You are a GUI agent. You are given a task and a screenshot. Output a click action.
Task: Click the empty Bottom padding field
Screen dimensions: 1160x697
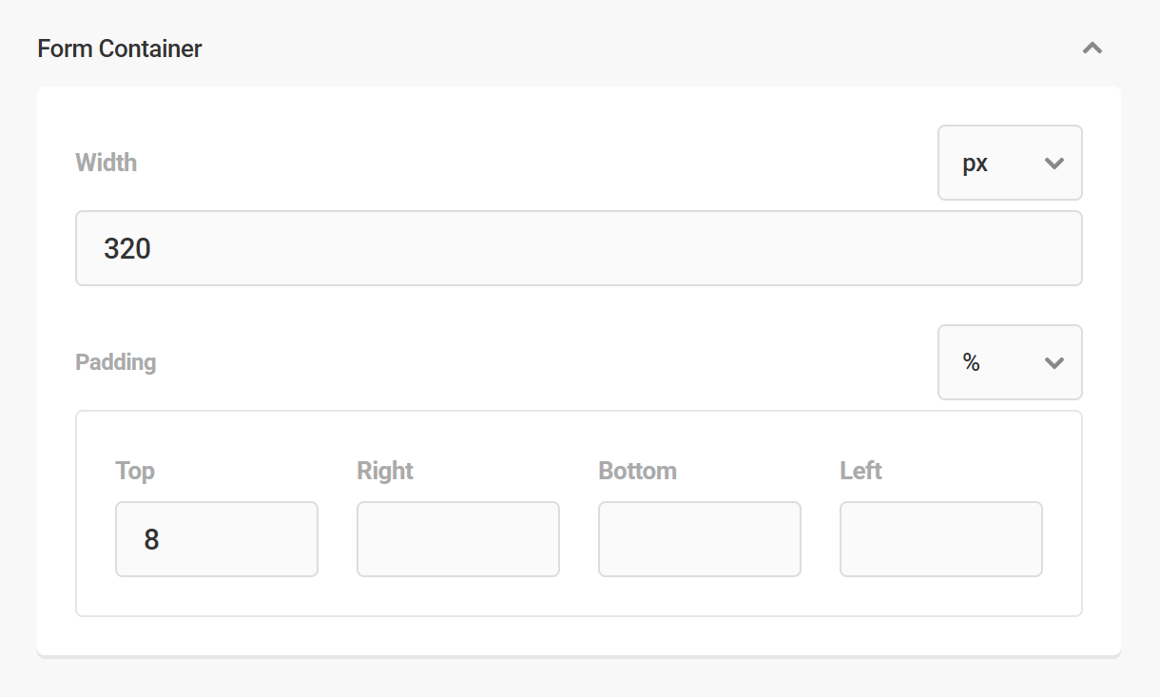point(699,539)
